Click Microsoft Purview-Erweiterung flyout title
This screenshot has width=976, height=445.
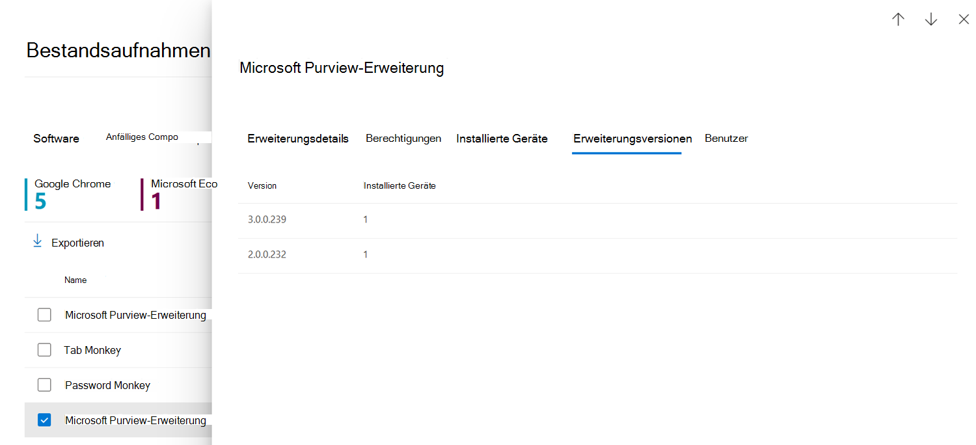coord(342,68)
